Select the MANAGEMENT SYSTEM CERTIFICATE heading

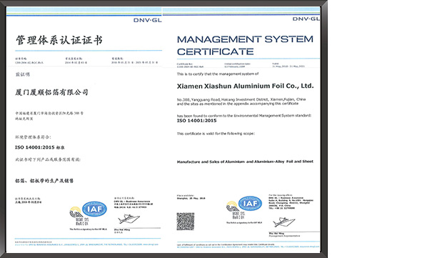(x=245, y=45)
